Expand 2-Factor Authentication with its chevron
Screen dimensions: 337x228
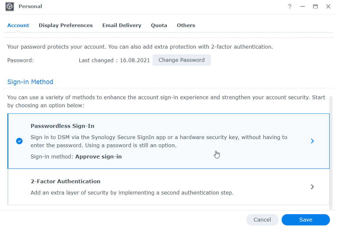coord(312,187)
